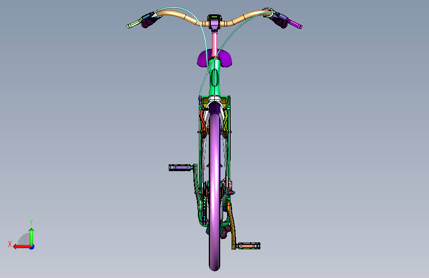This screenshot has height=278, width=429.
Task: Click the gray XY plane quadrant on triad
Action: 24,239
